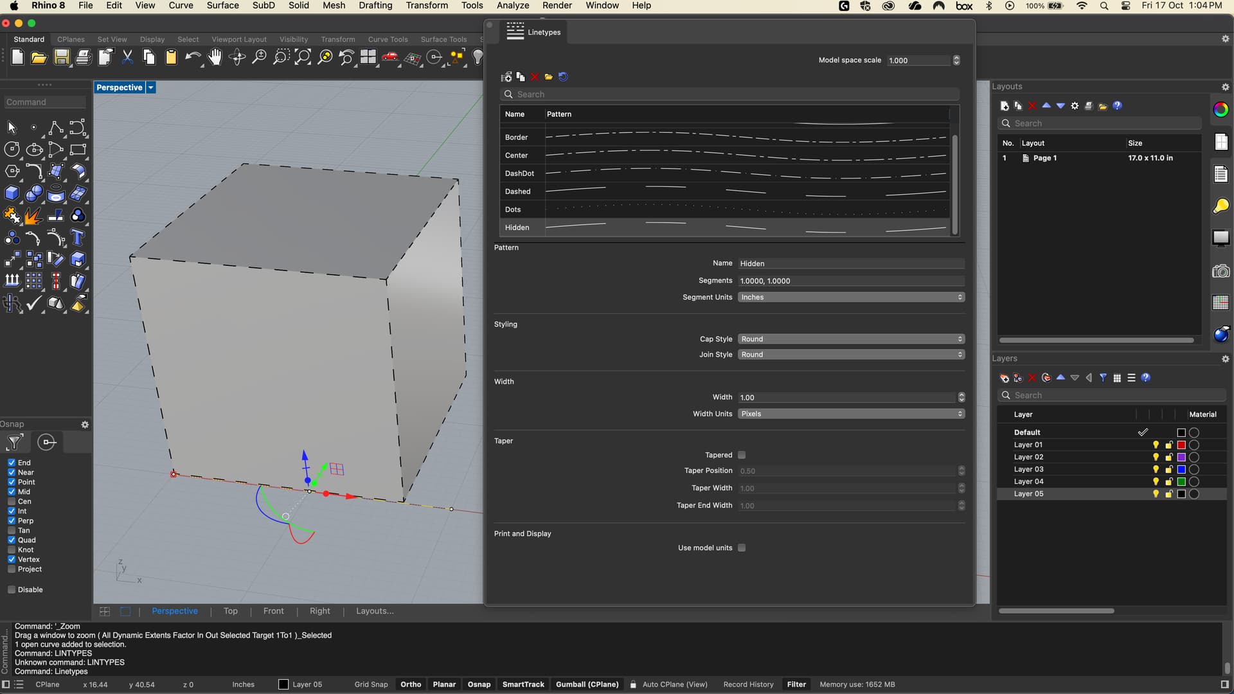Viewport: 1234px width, 694px height.
Task: Select the Text tool icon
Action: tap(78, 238)
